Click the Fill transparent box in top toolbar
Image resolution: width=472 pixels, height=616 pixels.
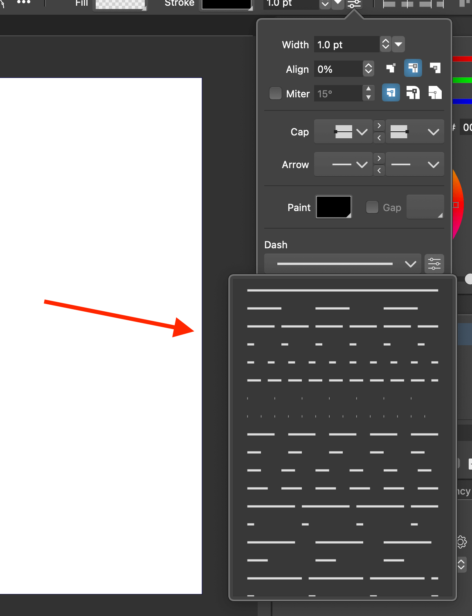click(120, 4)
